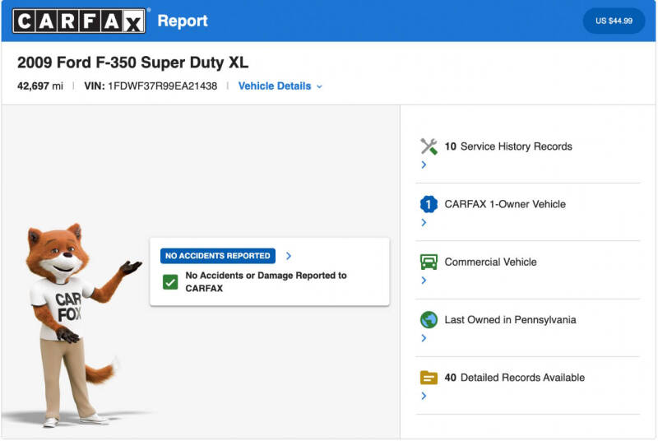Click the wrench service history icon
The height and width of the screenshot is (441, 658).
point(429,146)
